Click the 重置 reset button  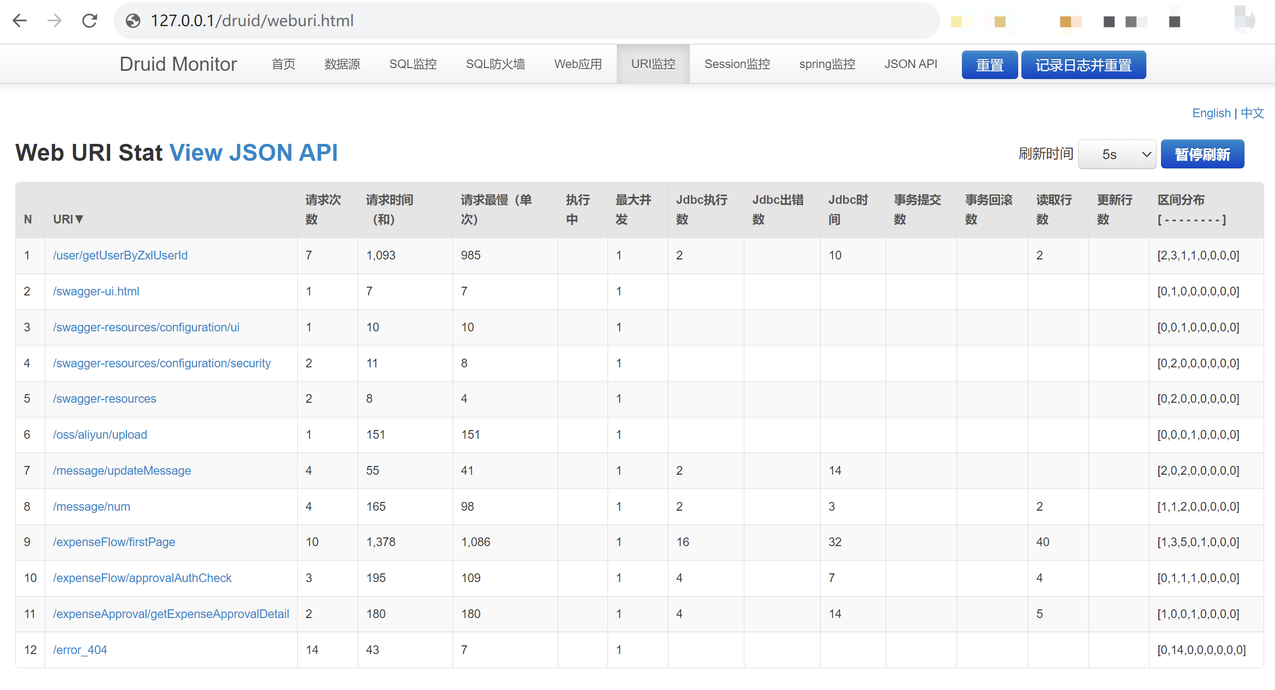point(989,65)
